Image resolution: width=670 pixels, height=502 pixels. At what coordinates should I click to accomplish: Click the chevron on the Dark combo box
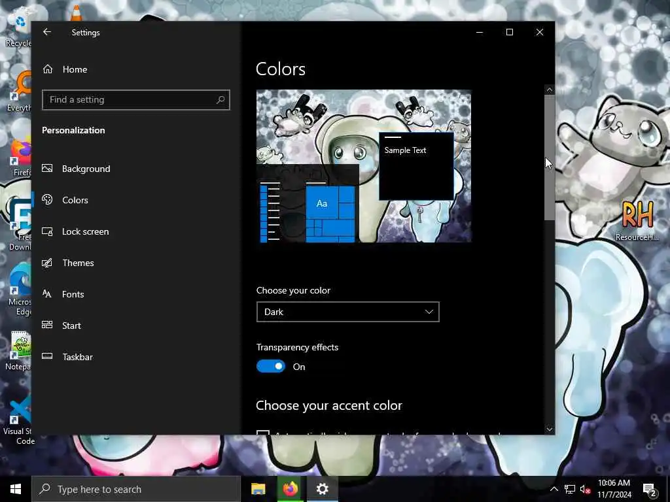pos(429,312)
